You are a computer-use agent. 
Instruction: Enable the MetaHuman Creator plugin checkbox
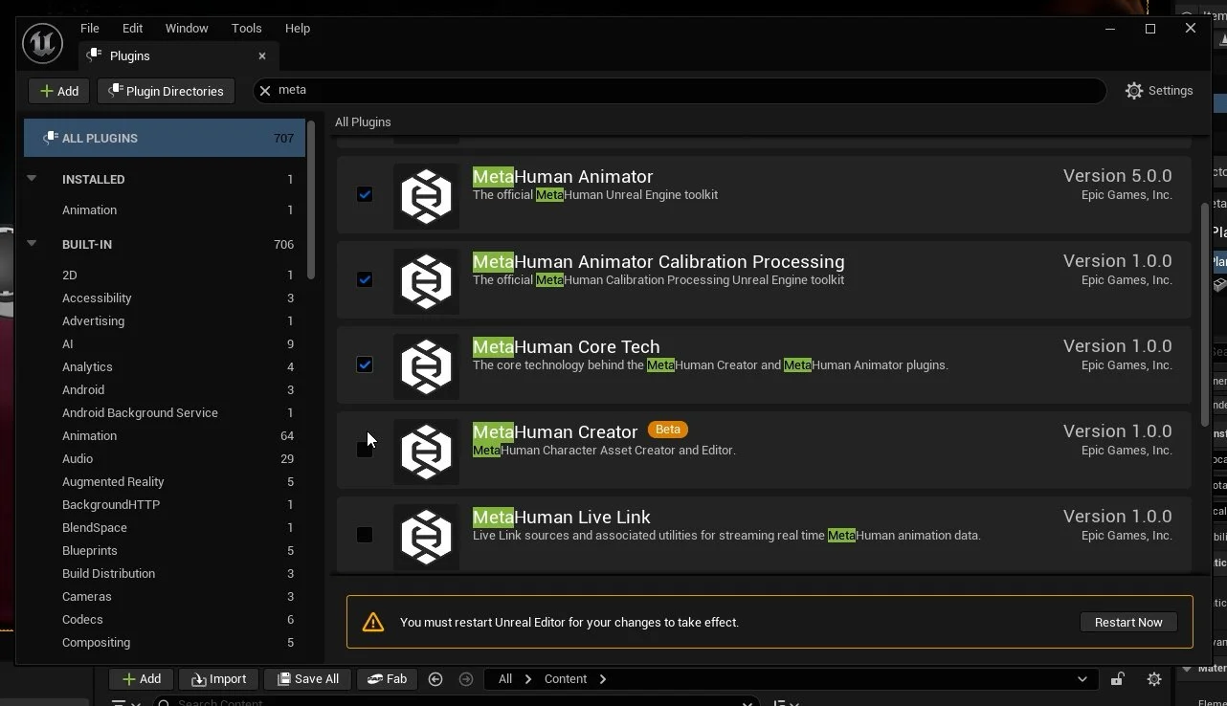tap(365, 450)
